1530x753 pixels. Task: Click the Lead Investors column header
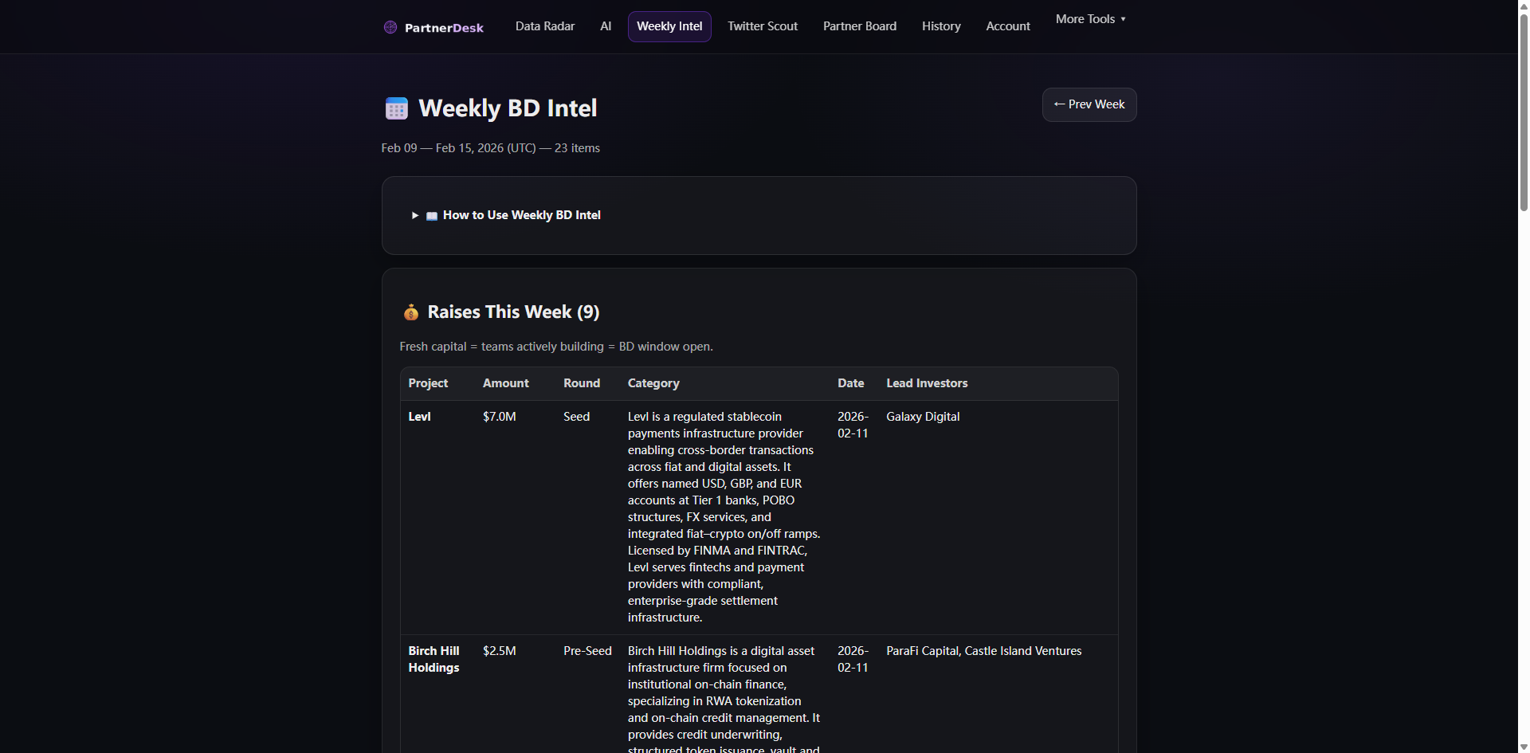coord(927,383)
